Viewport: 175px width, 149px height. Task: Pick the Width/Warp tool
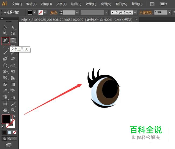pyautogui.click(x=5, y=71)
